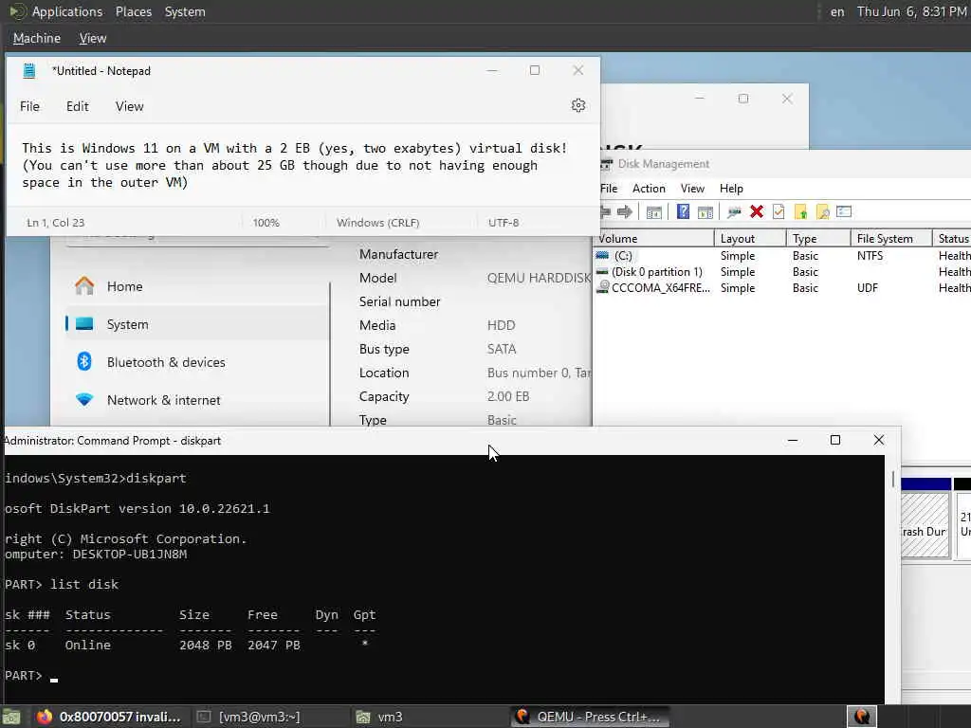Viewport: 971px width, 728px height.
Task: Click 100% zoom in Notepad status bar
Action: click(266, 223)
